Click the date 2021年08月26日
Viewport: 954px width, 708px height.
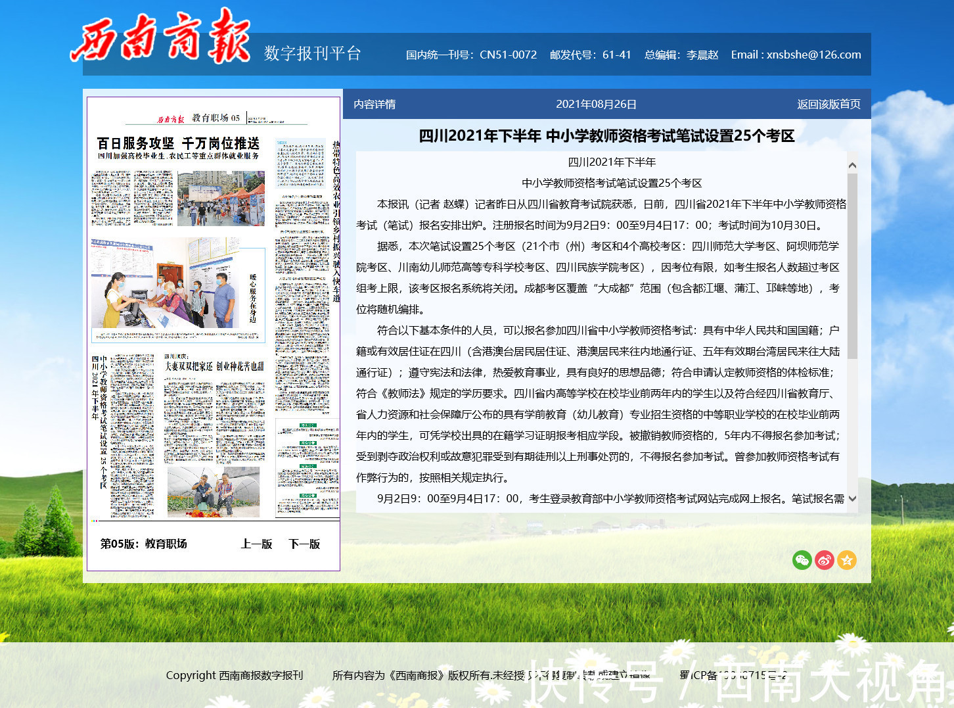(596, 104)
